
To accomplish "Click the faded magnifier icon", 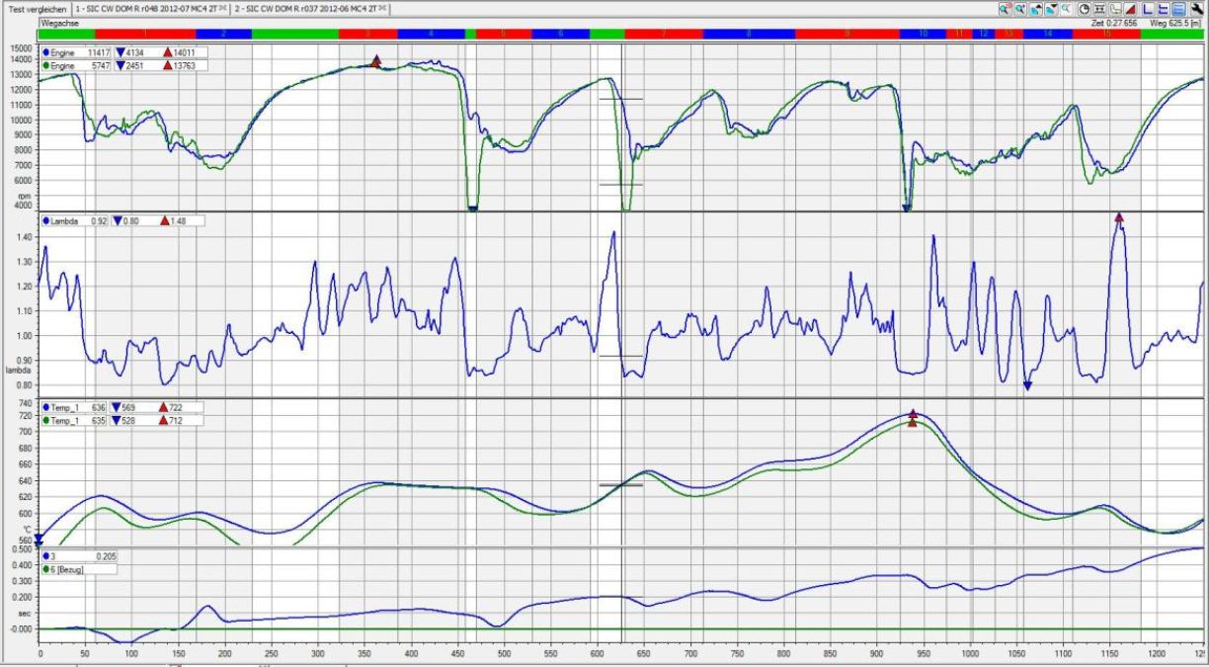I will click(1066, 8).
